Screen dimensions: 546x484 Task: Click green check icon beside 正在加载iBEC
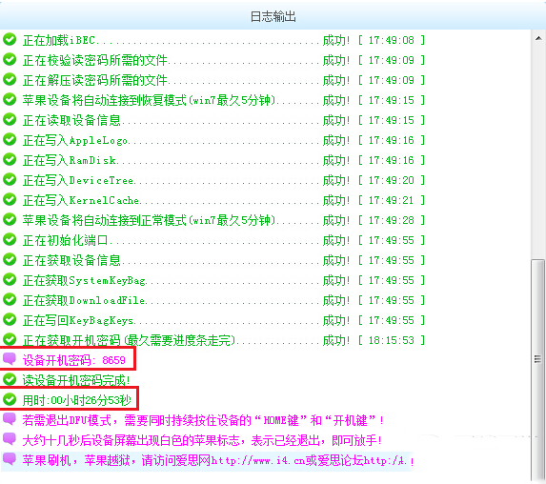(x=10, y=39)
